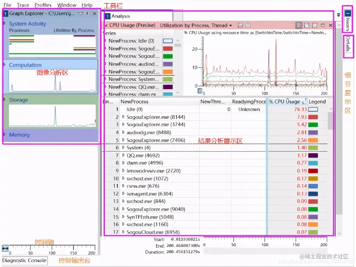Pin the Graph Explorer panel

(x=87, y=13)
